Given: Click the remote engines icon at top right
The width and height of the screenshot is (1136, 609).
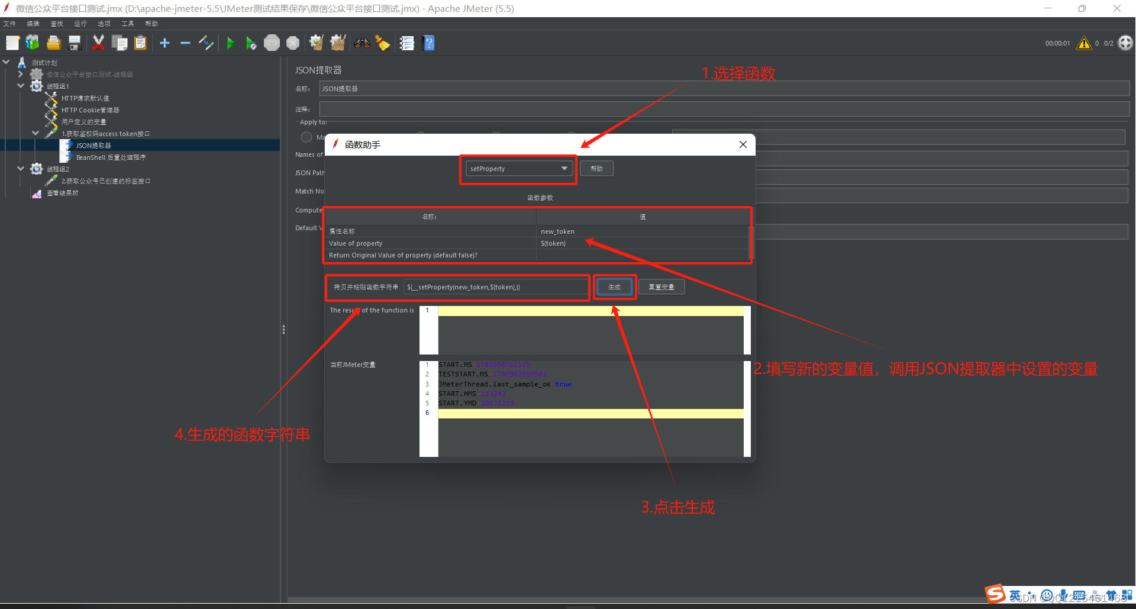Looking at the screenshot, I should (x=1125, y=43).
